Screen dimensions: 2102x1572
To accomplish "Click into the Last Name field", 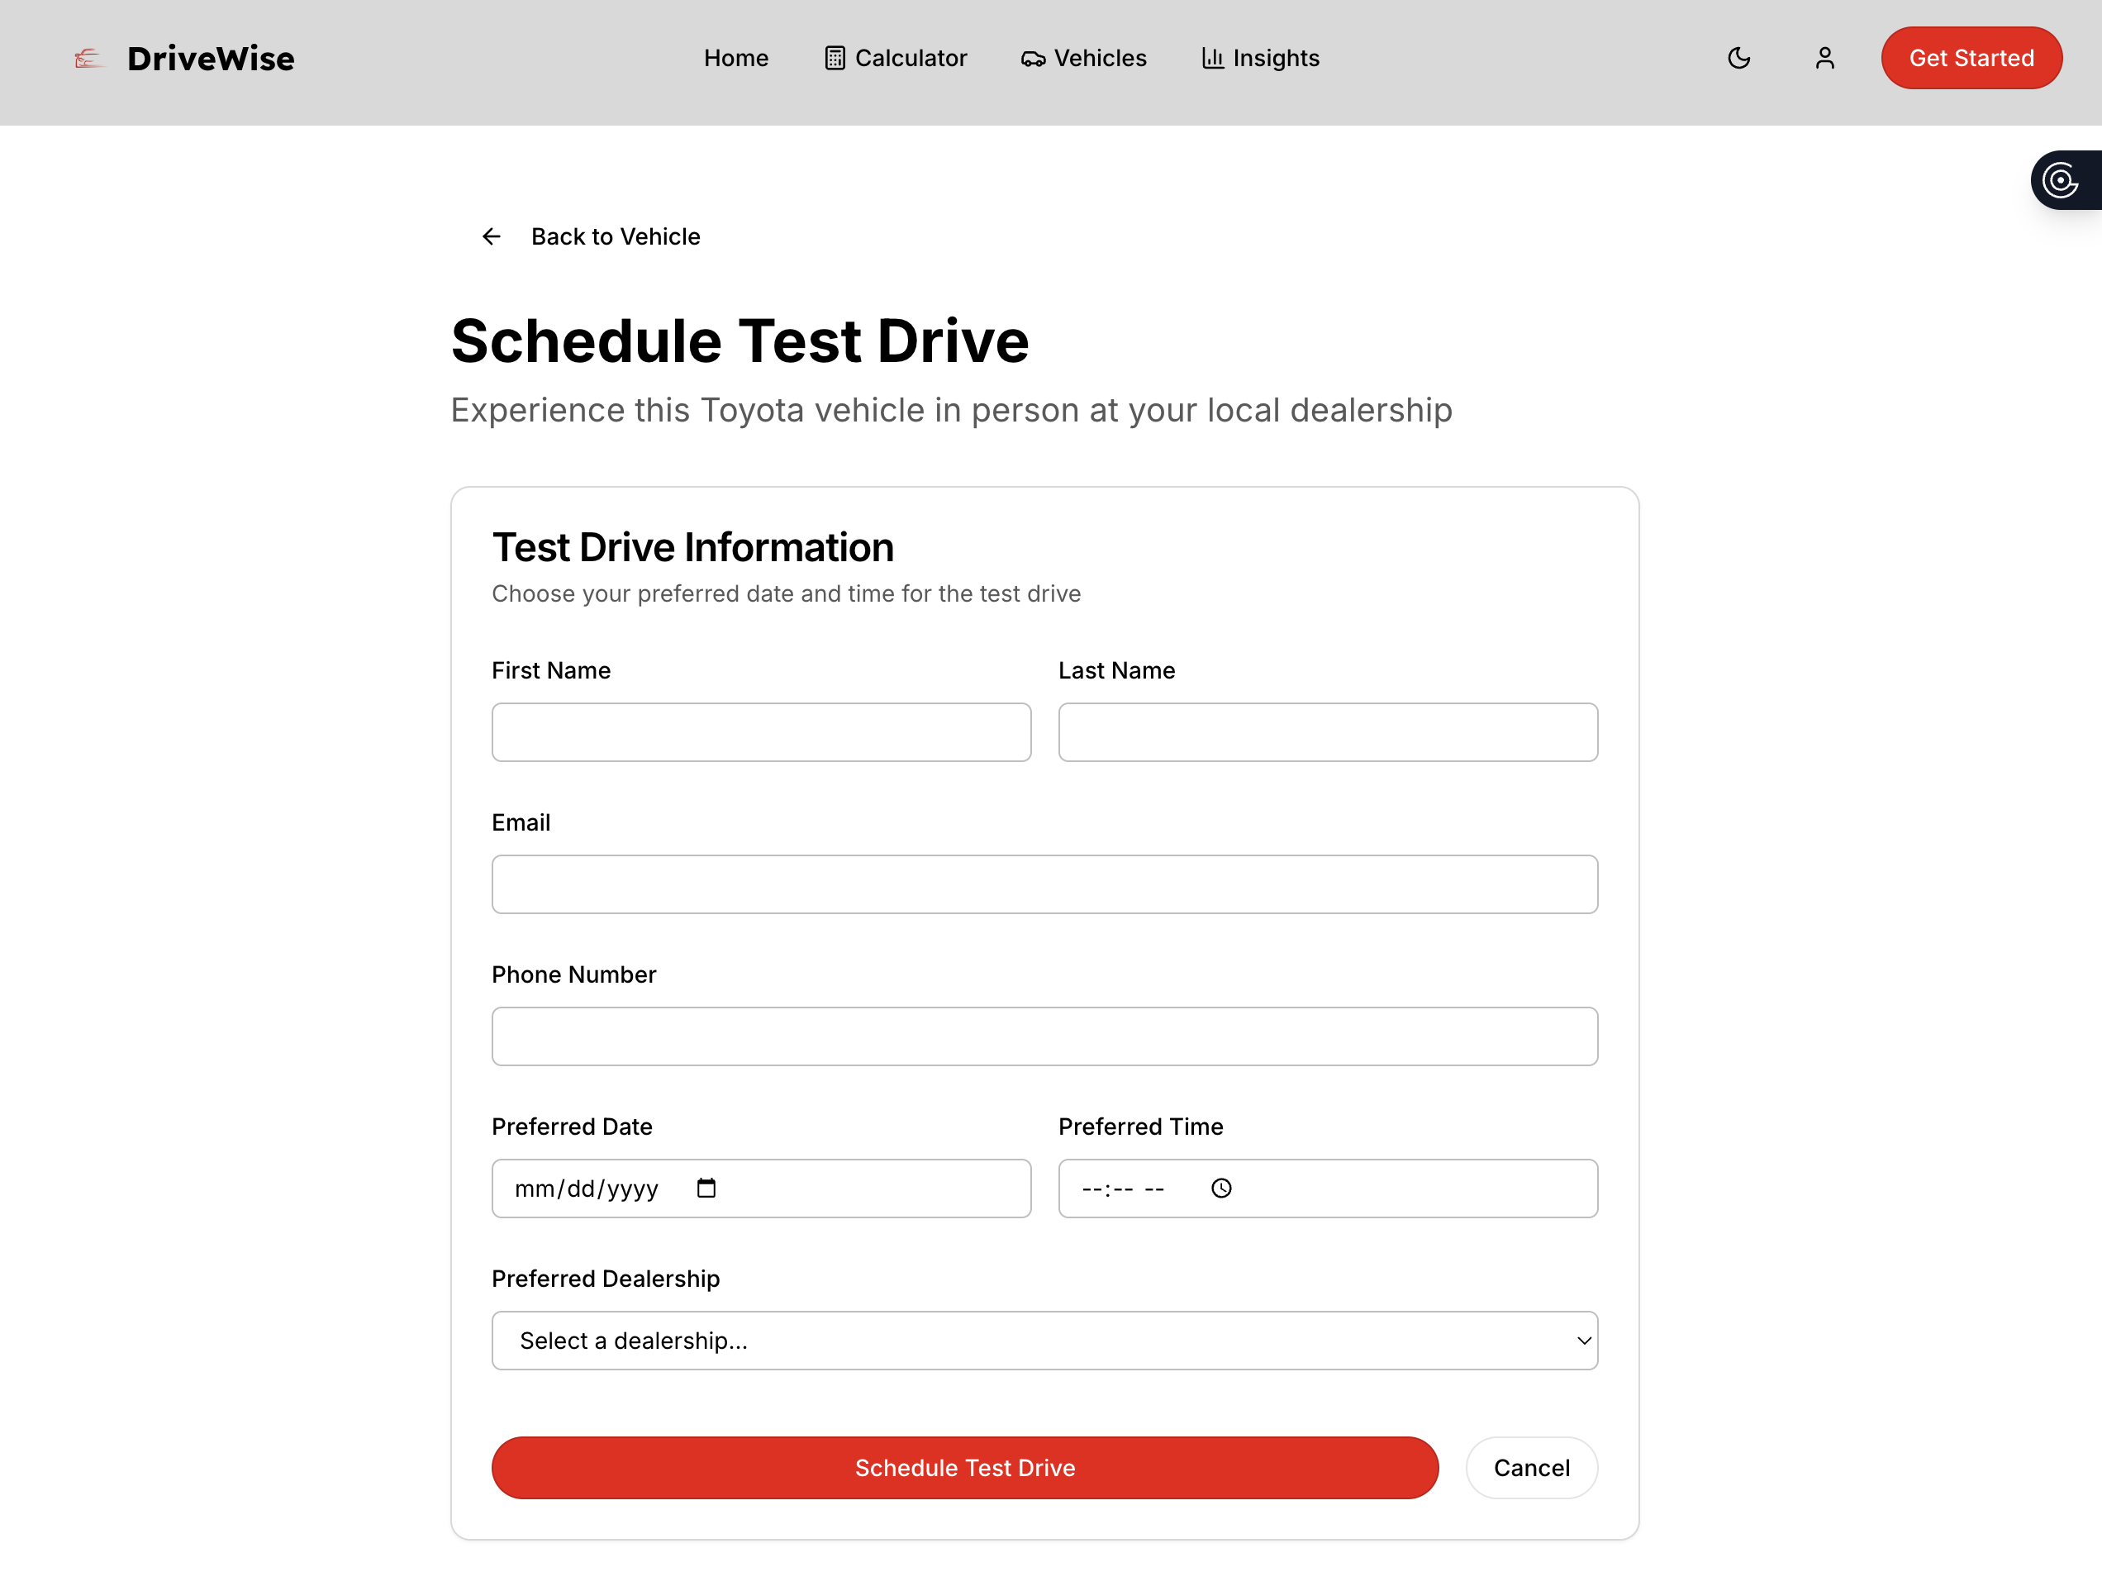I will point(1328,731).
